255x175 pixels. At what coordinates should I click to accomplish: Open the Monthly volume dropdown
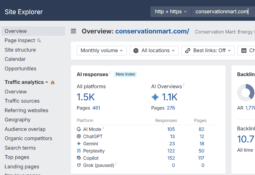102,51
